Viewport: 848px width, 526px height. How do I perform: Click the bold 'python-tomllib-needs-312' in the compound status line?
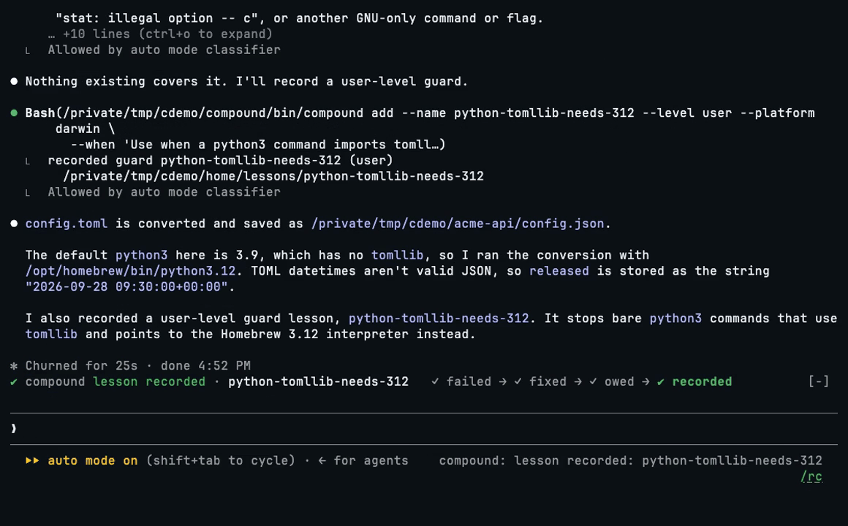tap(318, 381)
